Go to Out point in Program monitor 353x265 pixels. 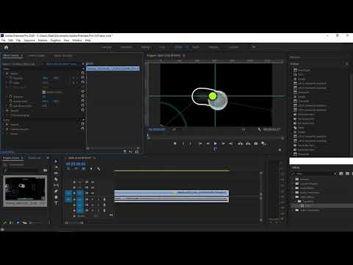pos(231,144)
